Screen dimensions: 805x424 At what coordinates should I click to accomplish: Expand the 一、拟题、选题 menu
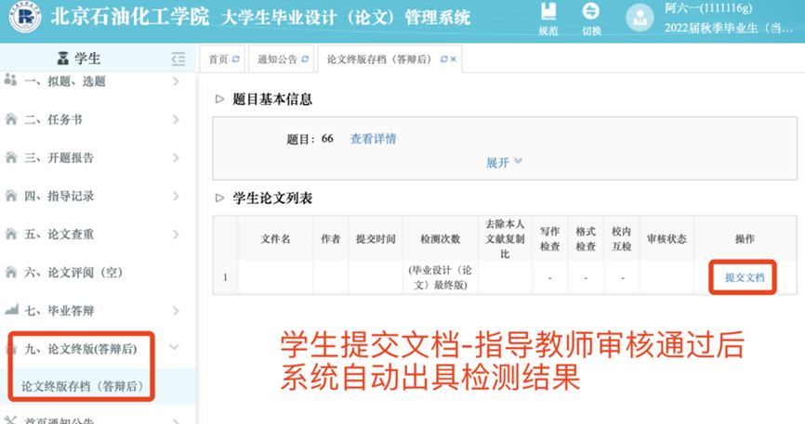click(93, 82)
